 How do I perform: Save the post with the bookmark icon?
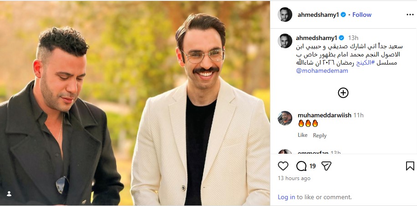(410, 166)
